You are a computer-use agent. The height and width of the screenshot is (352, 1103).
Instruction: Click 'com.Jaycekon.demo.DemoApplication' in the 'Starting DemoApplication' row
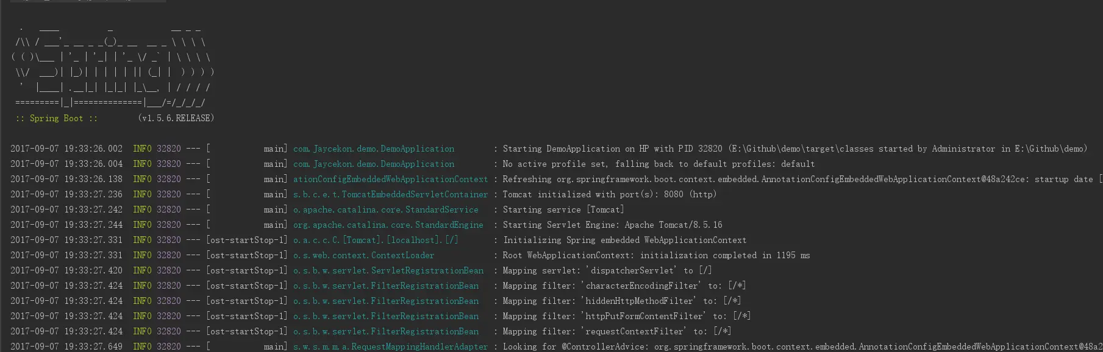pos(374,149)
